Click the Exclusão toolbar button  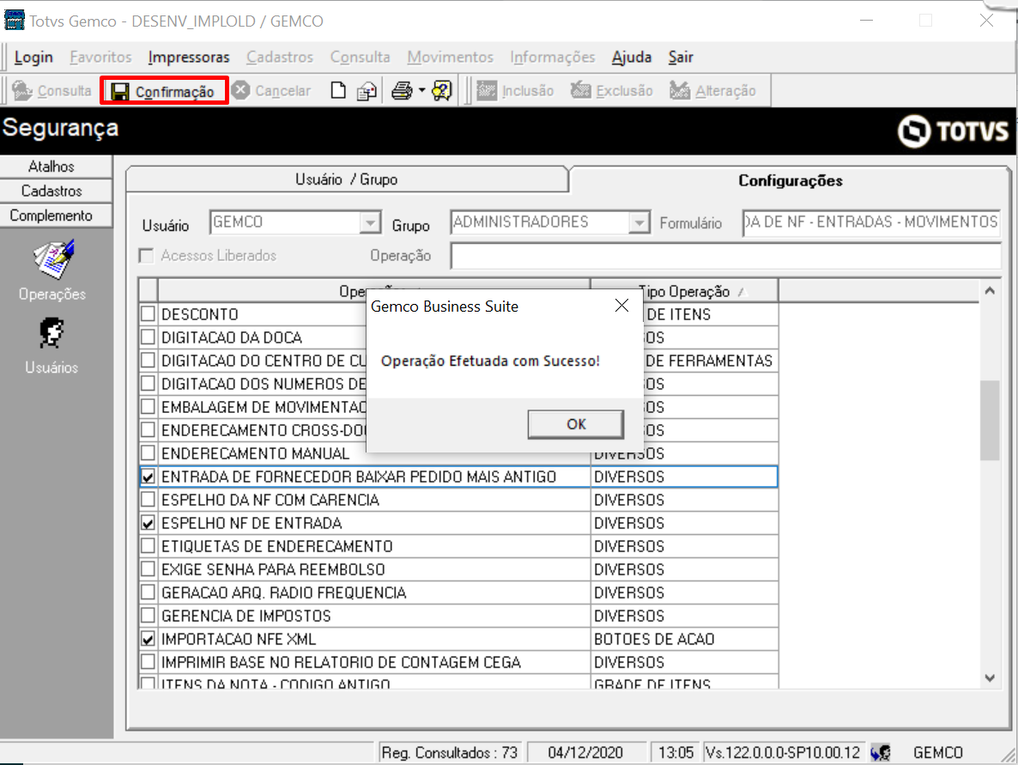pyautogui.click(x=612, y=91)
